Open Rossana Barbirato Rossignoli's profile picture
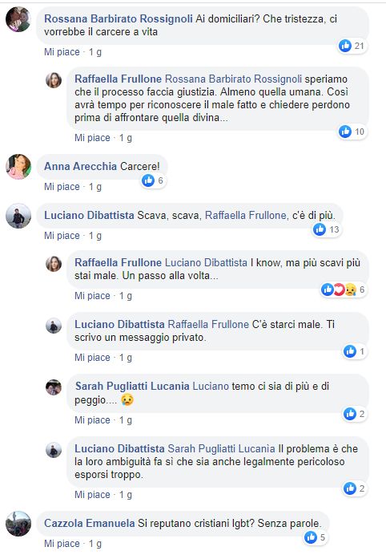Image resolution: width=386 pixels, height=555 pixels. tap(18, 19)
